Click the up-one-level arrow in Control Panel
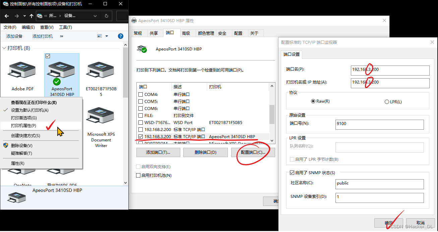438x232 pixels. [x=32, y=16]
